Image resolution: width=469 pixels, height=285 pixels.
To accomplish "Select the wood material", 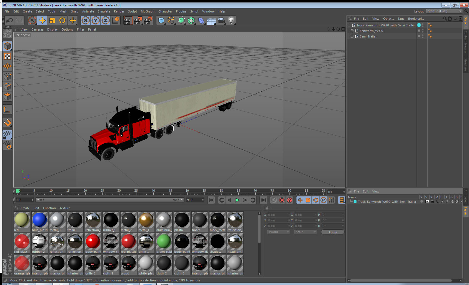I will coord(128,265).
